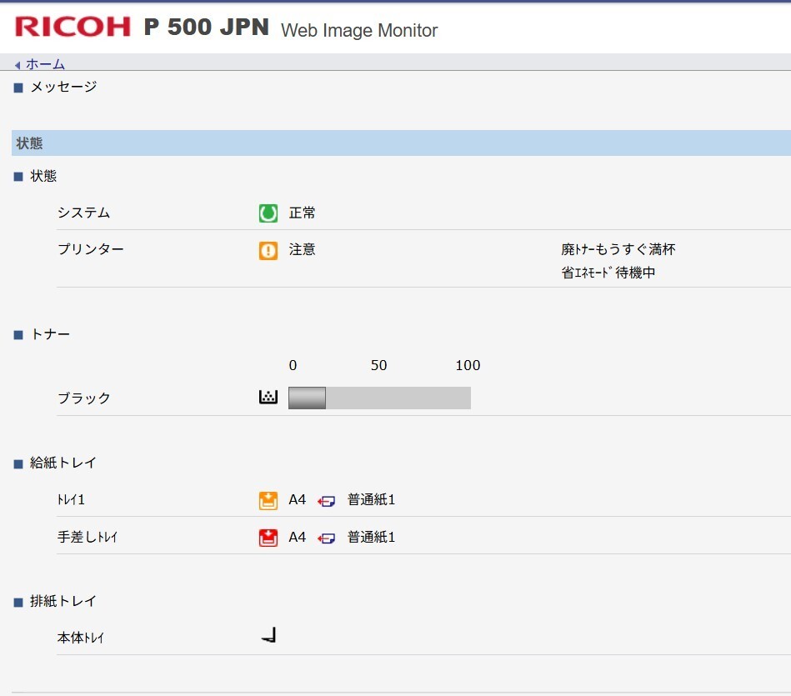
Task: Click 普通紙1 in the トレイ1 row
Action: [x=371, y=500]
